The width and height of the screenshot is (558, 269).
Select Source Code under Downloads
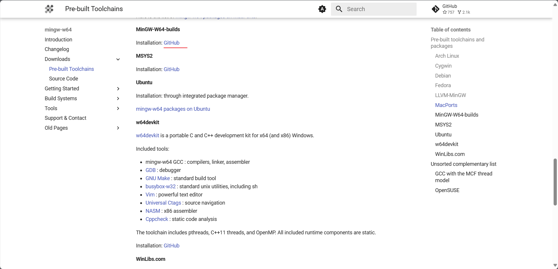tap(63, 79)
